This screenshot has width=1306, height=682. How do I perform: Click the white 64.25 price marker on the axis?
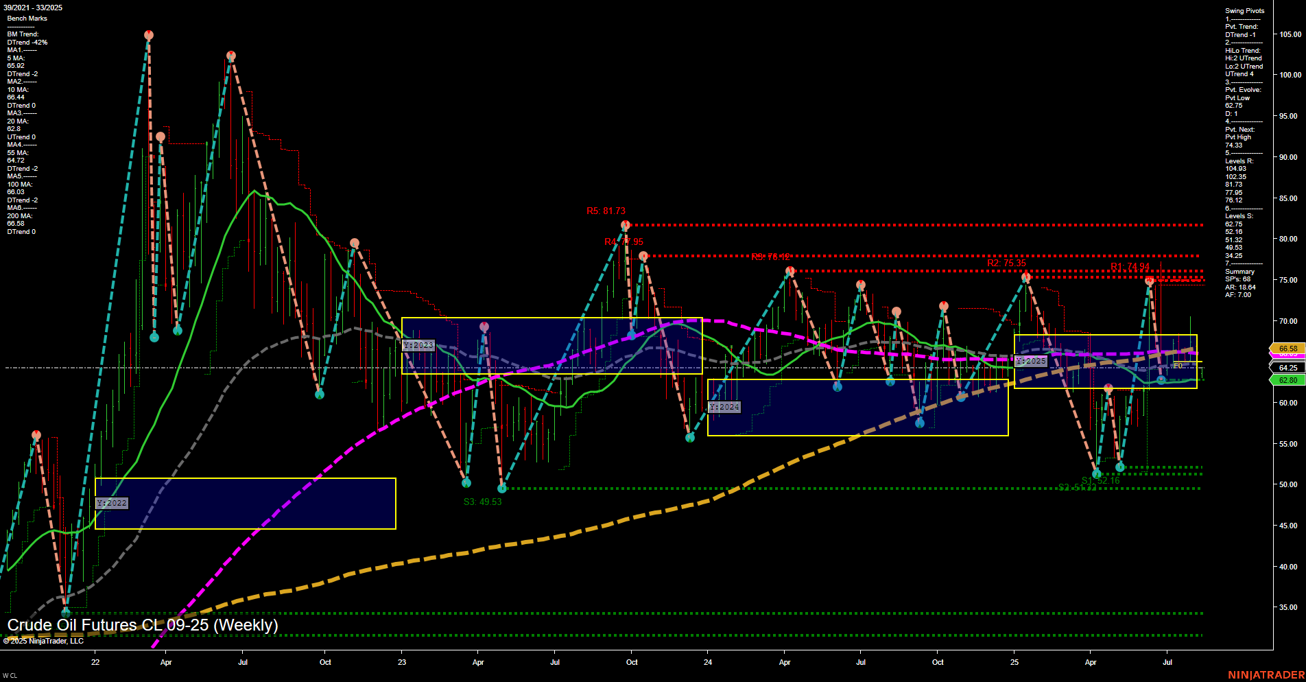click(x=1287, y=368)
